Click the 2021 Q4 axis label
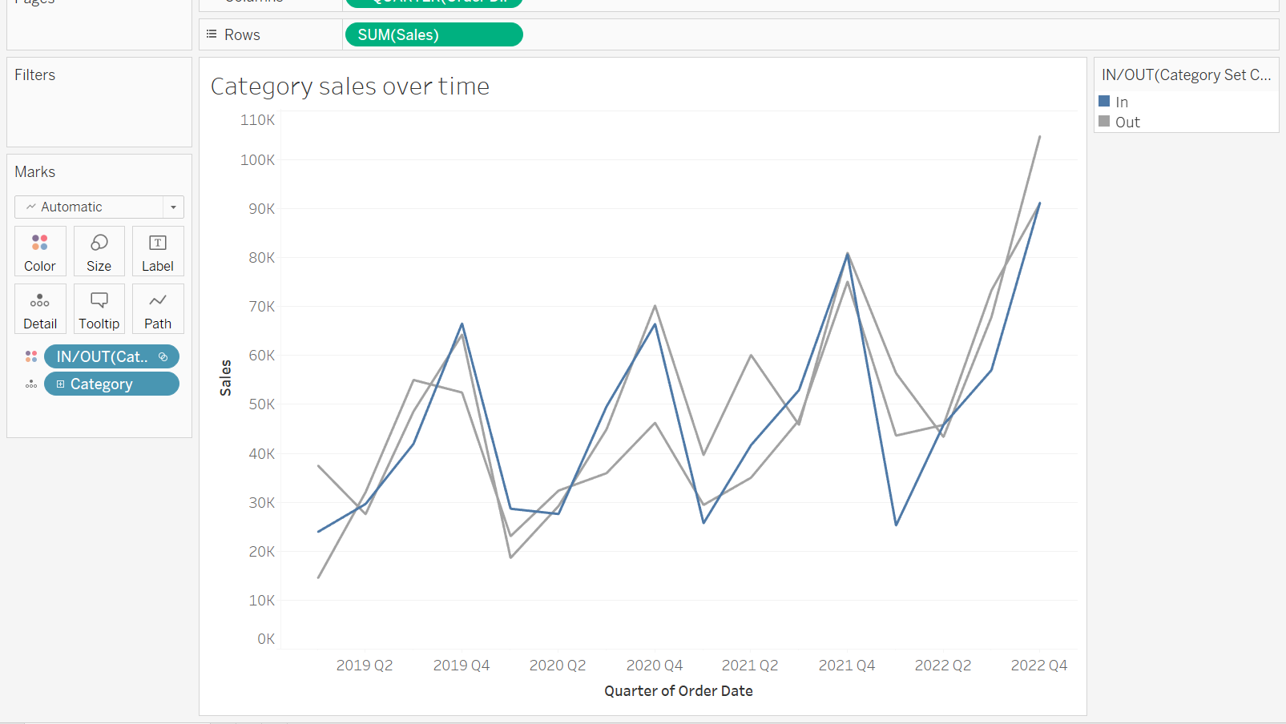This screenshot has height=724, width=1286. point(847,666)
